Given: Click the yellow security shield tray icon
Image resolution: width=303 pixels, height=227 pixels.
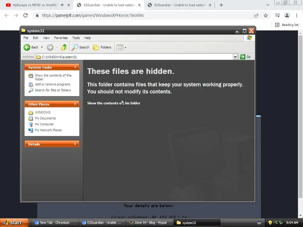Looking at the screenshot, I should pos(270,223).
